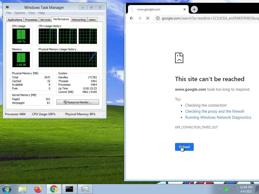This screenshot has width=259, height=194.
Task: Stop page loading with the X button
Action: pyautogui.click(x=148, y=18)
